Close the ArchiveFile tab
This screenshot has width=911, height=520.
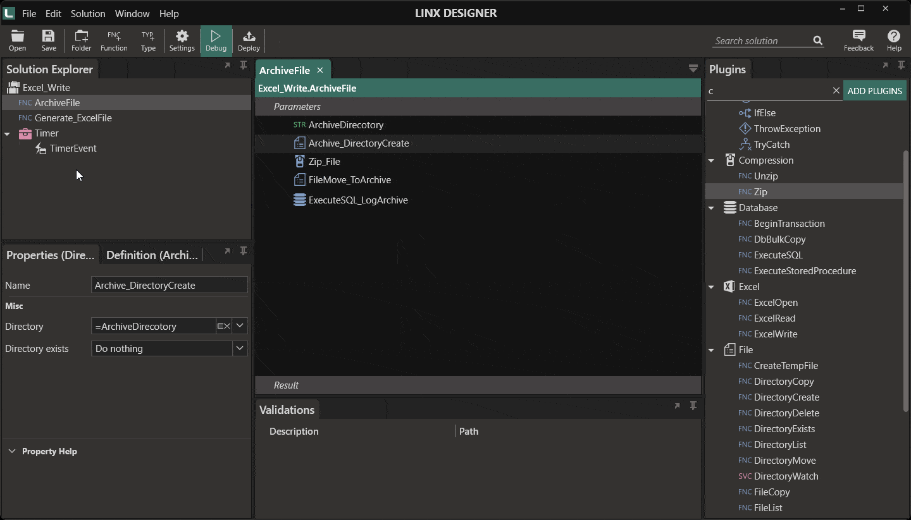point(320,70)
